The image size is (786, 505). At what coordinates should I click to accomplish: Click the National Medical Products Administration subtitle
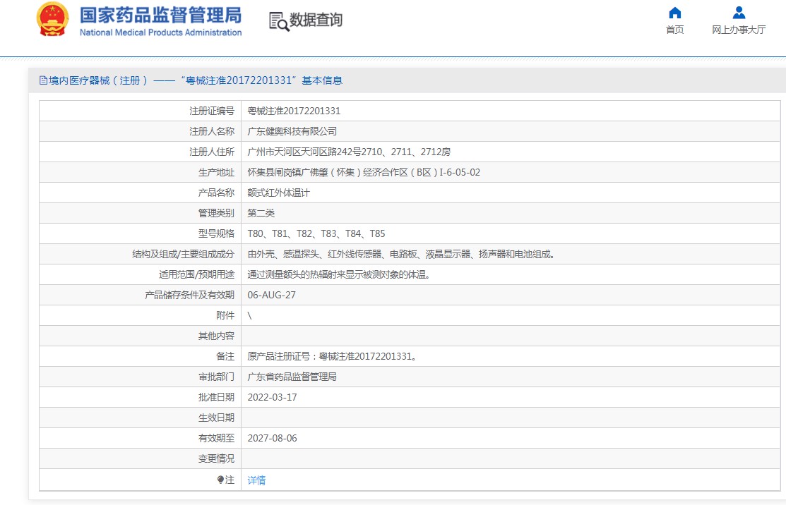click(x=160, y=32)
